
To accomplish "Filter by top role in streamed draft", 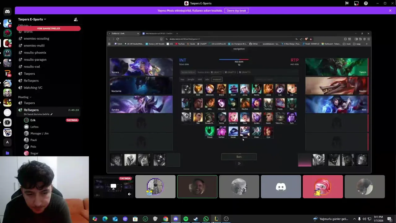I will [x=182, y=79].
